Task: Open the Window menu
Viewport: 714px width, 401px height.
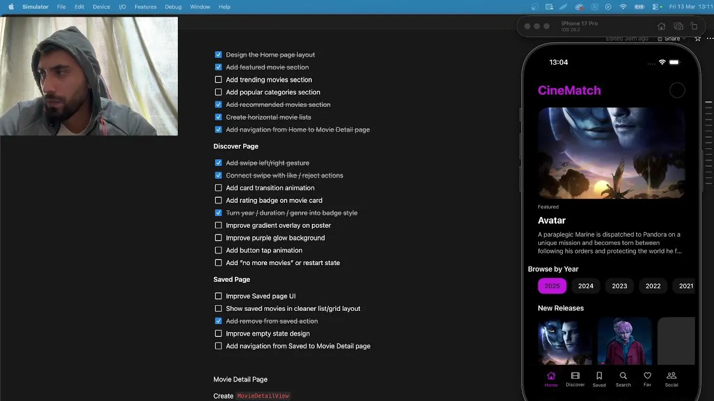Action: coord(200,7)
